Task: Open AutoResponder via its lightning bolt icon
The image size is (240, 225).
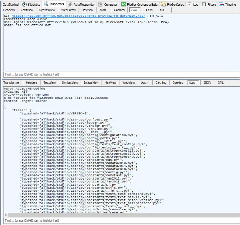Action: [x=70, y=5]
